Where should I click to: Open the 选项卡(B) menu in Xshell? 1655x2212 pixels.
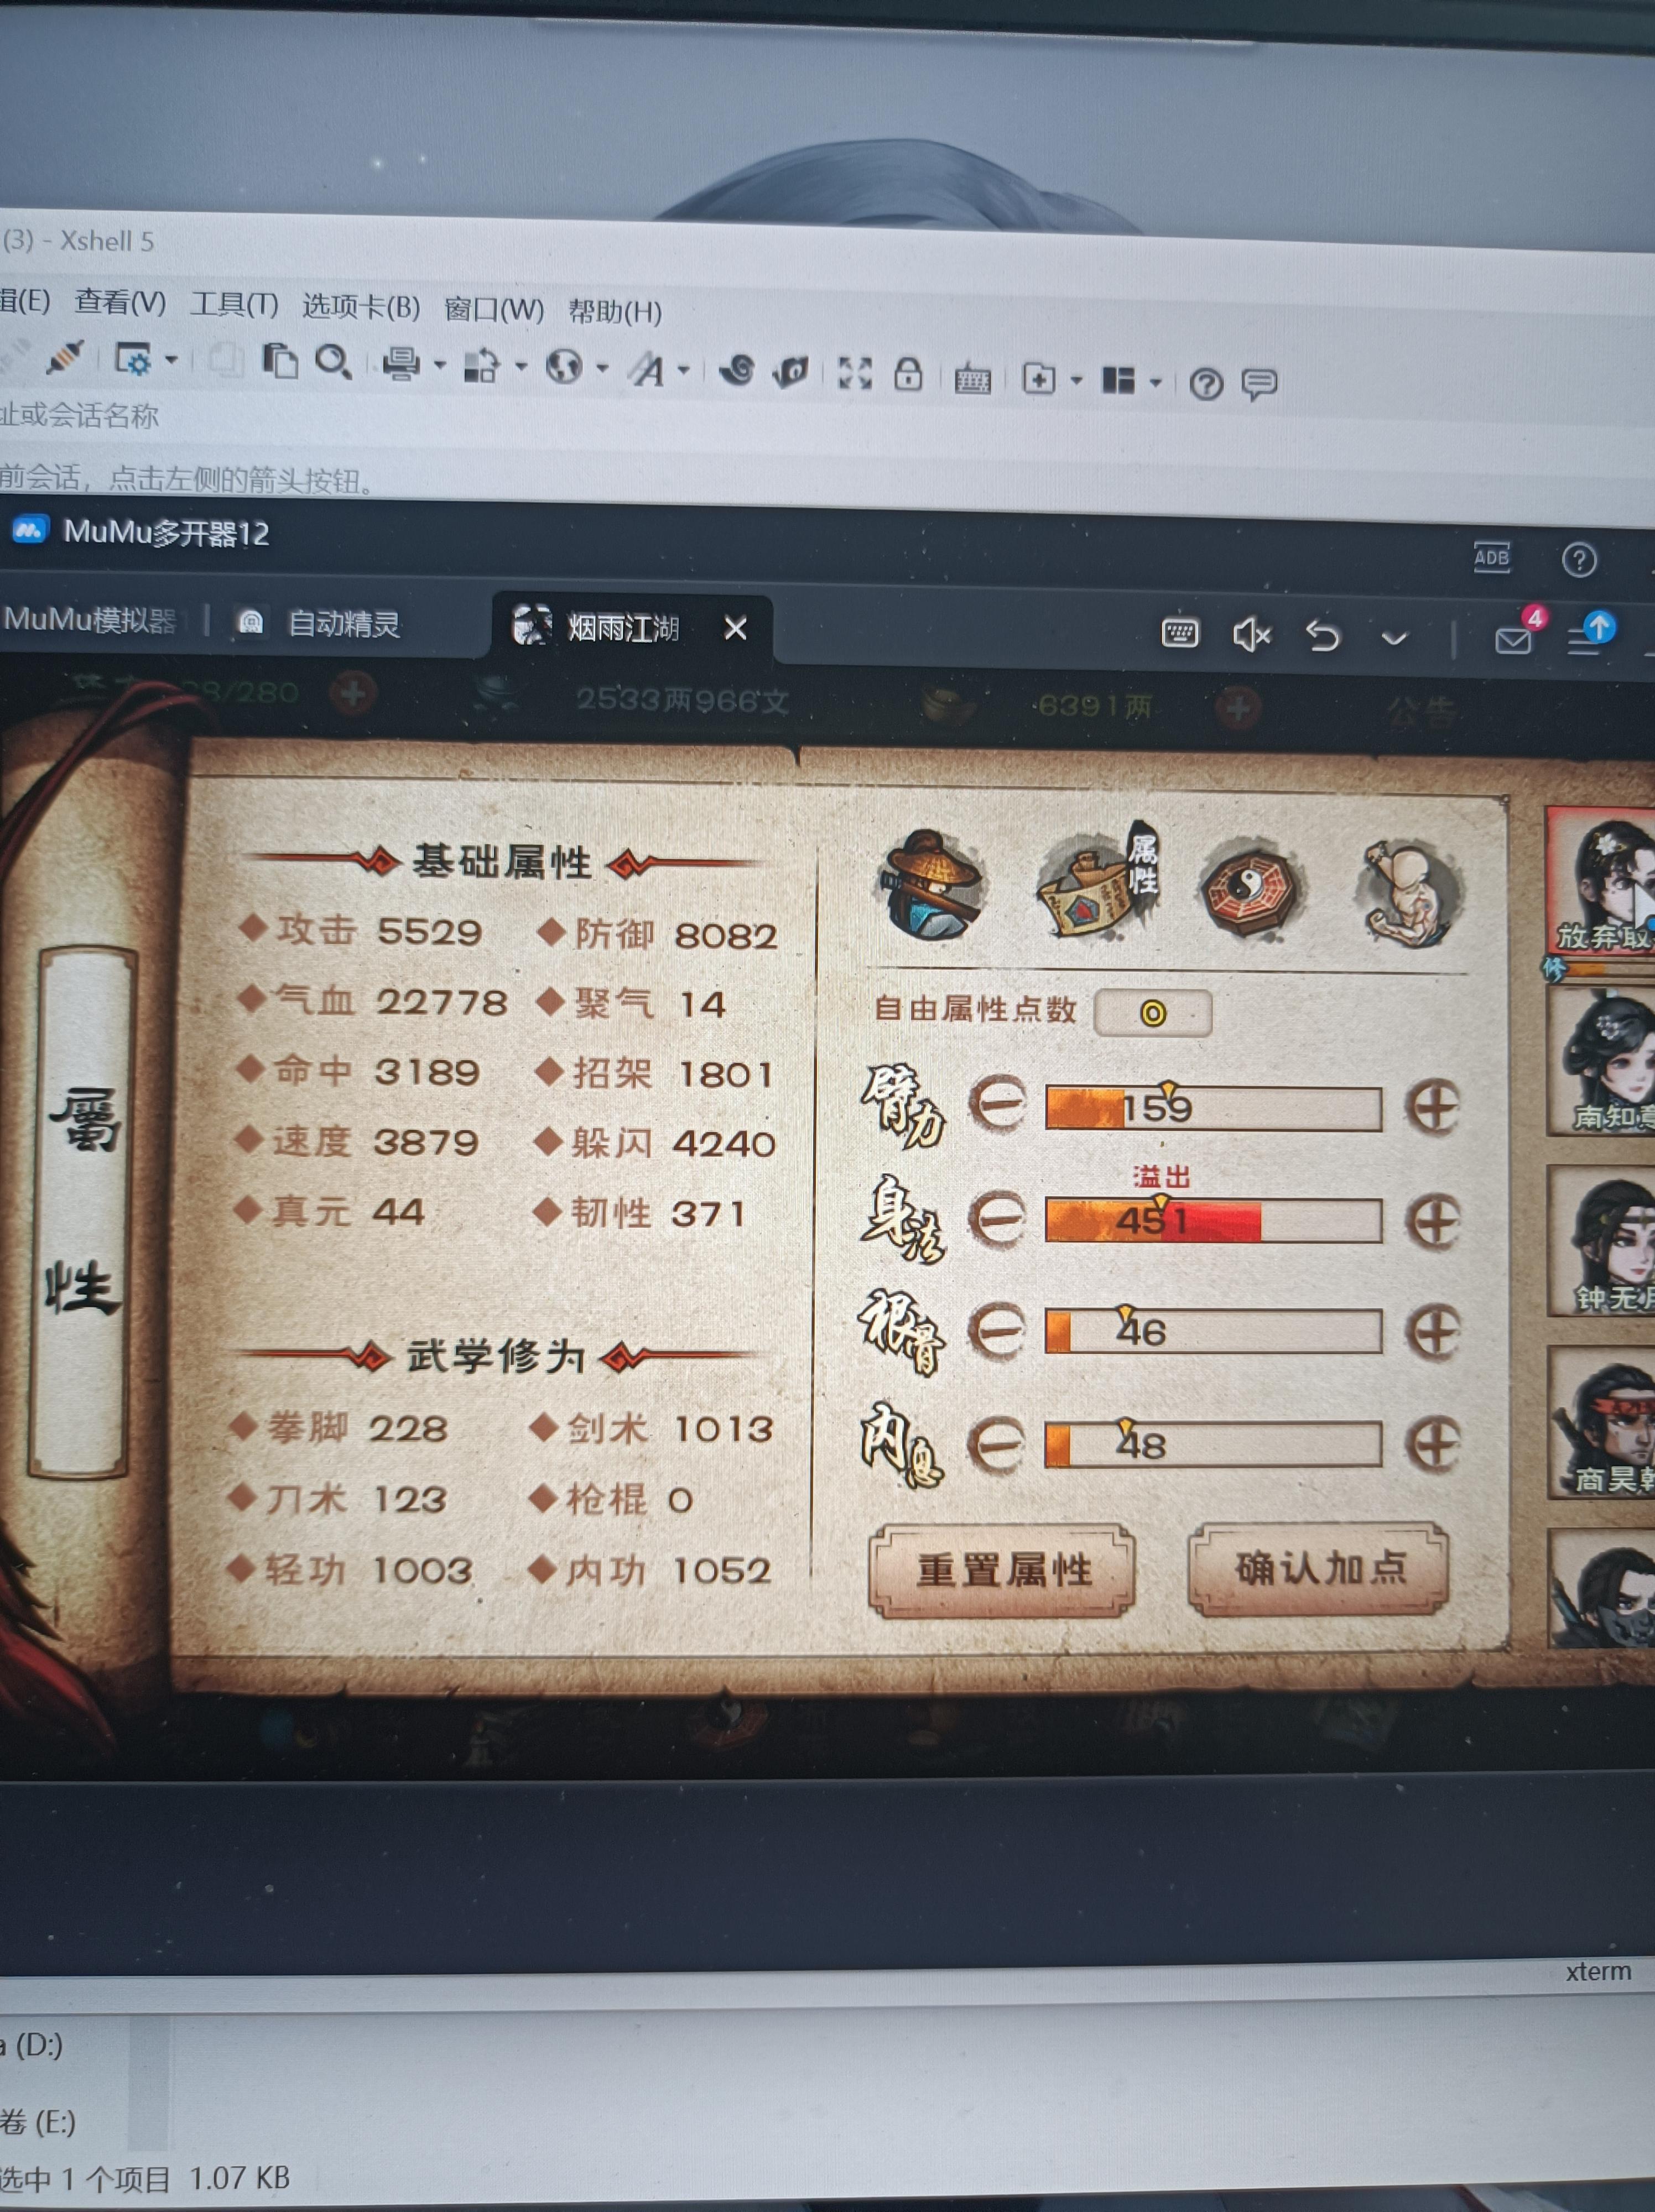(x=361, y=306)
